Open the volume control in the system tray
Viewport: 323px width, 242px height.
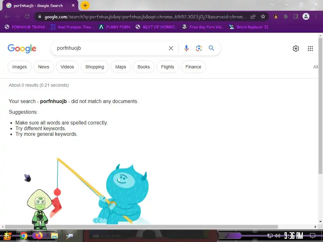(x=278, y=236)
